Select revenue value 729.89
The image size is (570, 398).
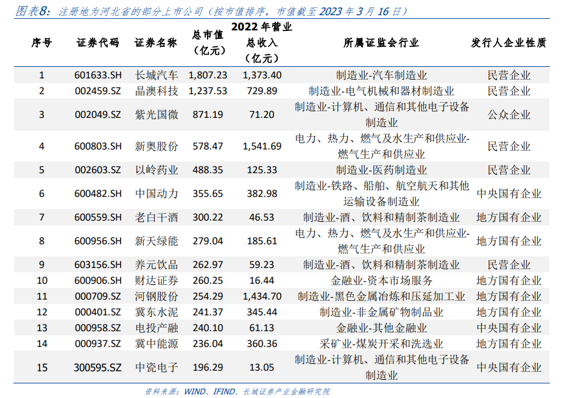tap(262, 91)
